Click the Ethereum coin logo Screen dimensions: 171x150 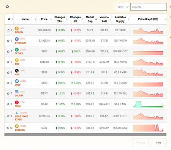[17, 39]
